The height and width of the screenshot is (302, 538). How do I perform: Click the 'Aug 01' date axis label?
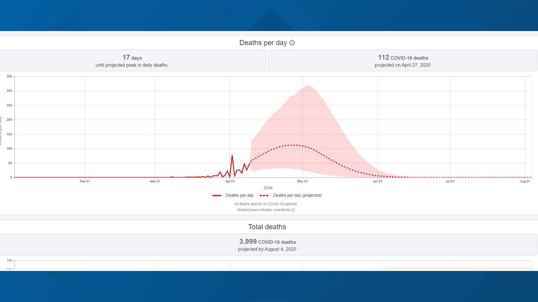(x=525, y=181)
